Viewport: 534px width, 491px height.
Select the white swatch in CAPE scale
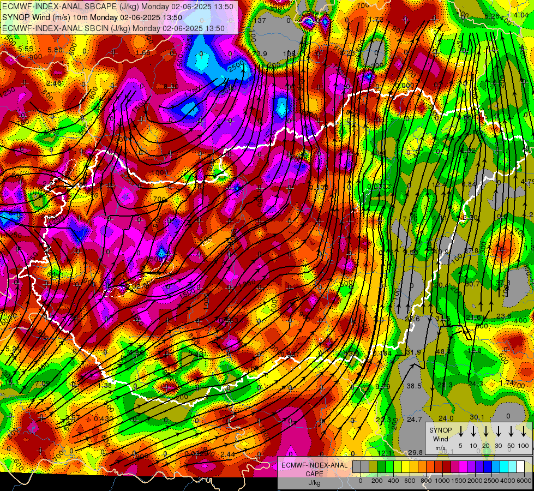[520, 466]
